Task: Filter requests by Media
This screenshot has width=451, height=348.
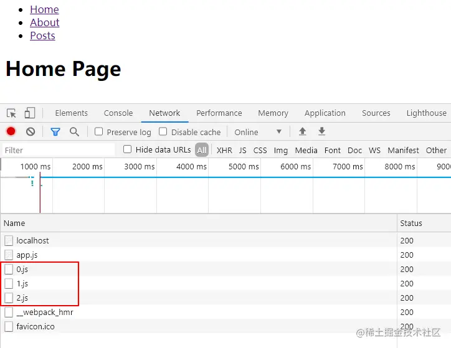Action: coord(306,150)
